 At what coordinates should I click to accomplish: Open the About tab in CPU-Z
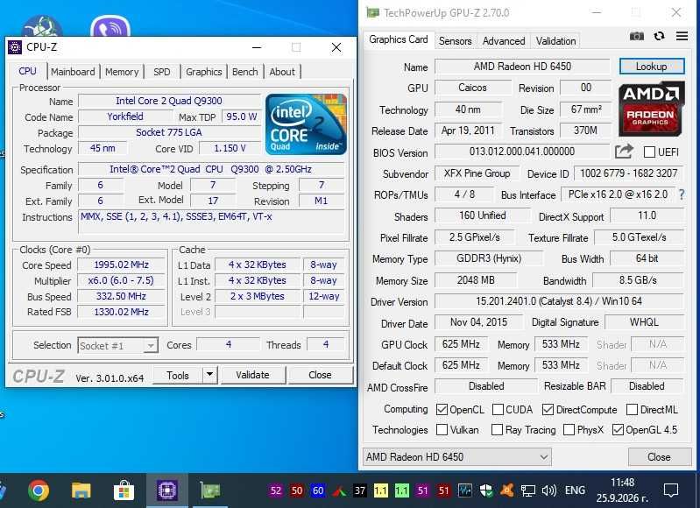[282, 72]
